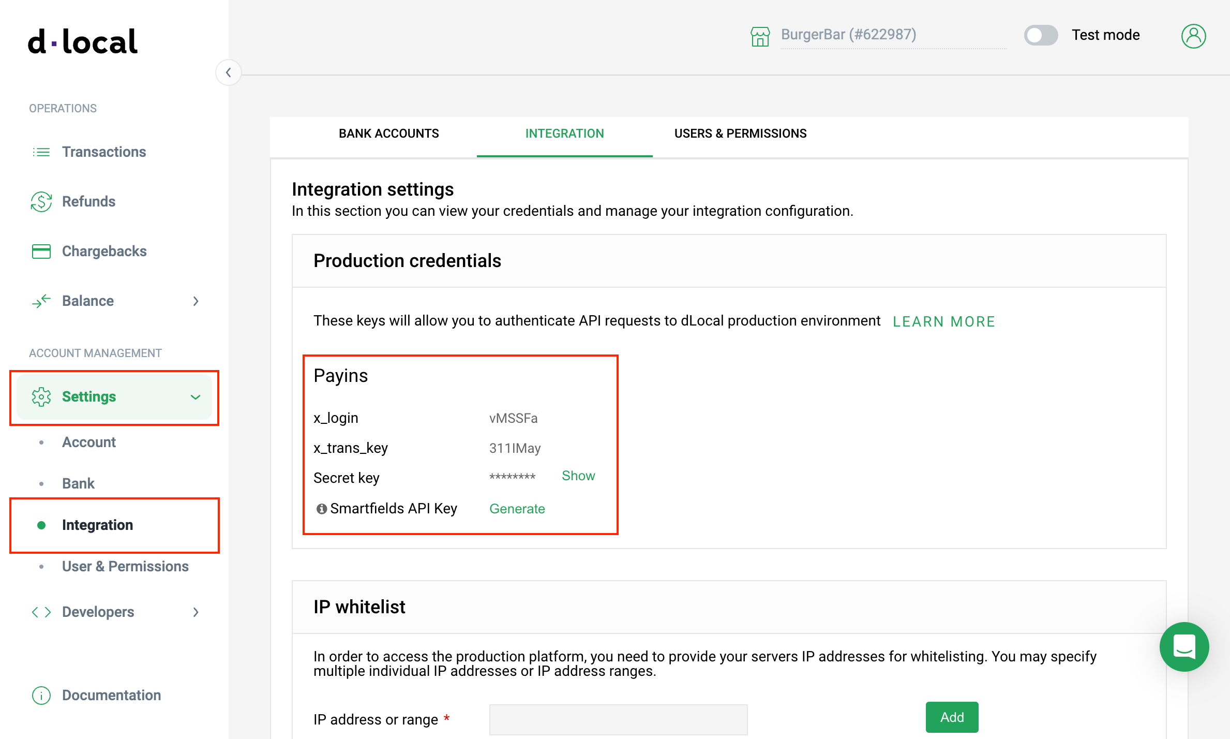Expand the Developers submenu chevron
1230x739 pixels.
(196, 612)
